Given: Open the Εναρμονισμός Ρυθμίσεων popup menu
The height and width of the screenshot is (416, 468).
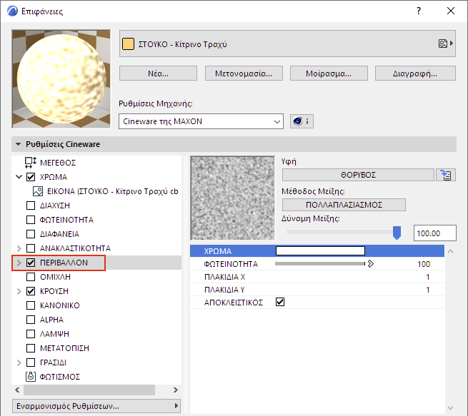Looking at the screenshot, I should [x=96, y=406].
